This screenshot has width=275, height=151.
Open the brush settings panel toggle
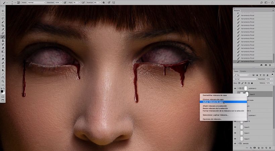point(18,3)
